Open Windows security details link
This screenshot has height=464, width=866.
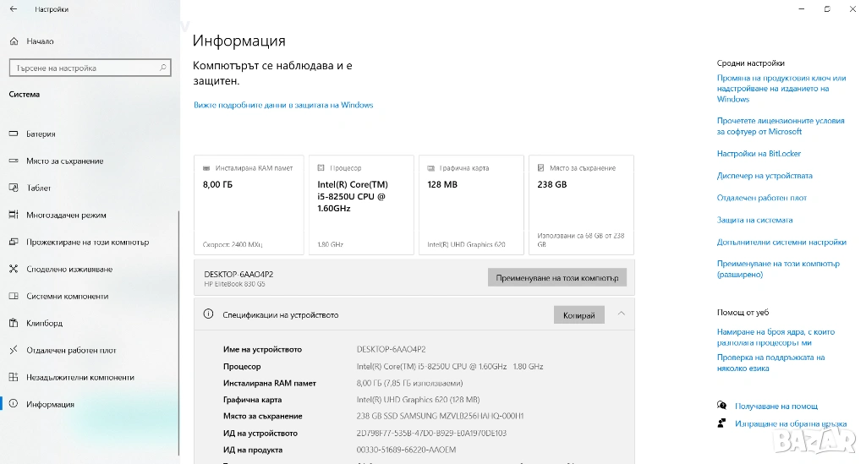(x=283, y=106)
